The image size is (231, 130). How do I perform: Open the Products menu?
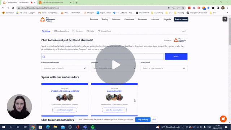pyautogui.click(x=94, y=19)
